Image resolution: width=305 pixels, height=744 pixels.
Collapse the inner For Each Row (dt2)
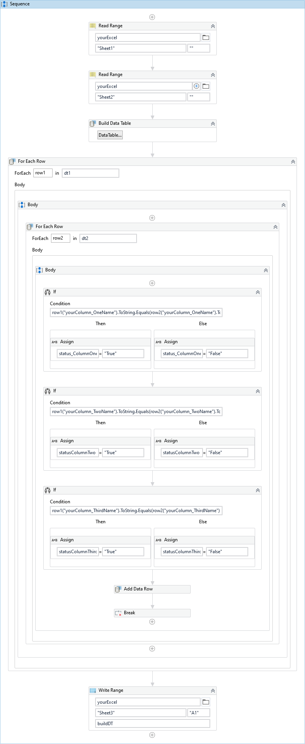point(275,227)
